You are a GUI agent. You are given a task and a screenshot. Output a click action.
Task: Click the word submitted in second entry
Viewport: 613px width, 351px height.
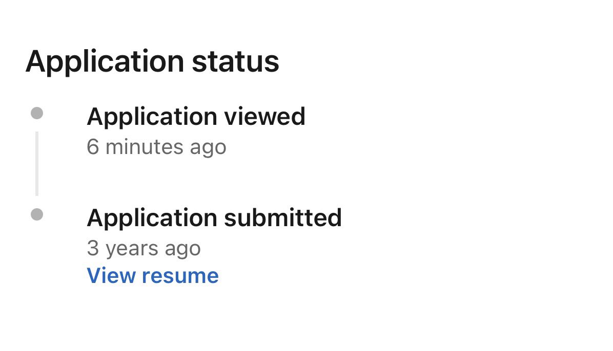pos(283,217)
